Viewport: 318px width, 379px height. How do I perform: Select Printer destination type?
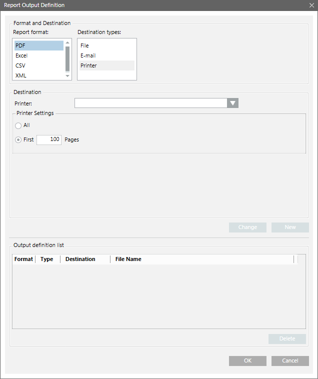point(106,65)
